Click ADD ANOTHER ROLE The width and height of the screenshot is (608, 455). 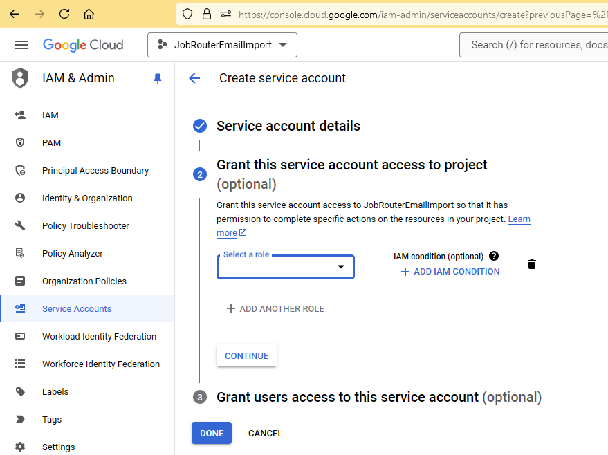click(x=275, y=308)
